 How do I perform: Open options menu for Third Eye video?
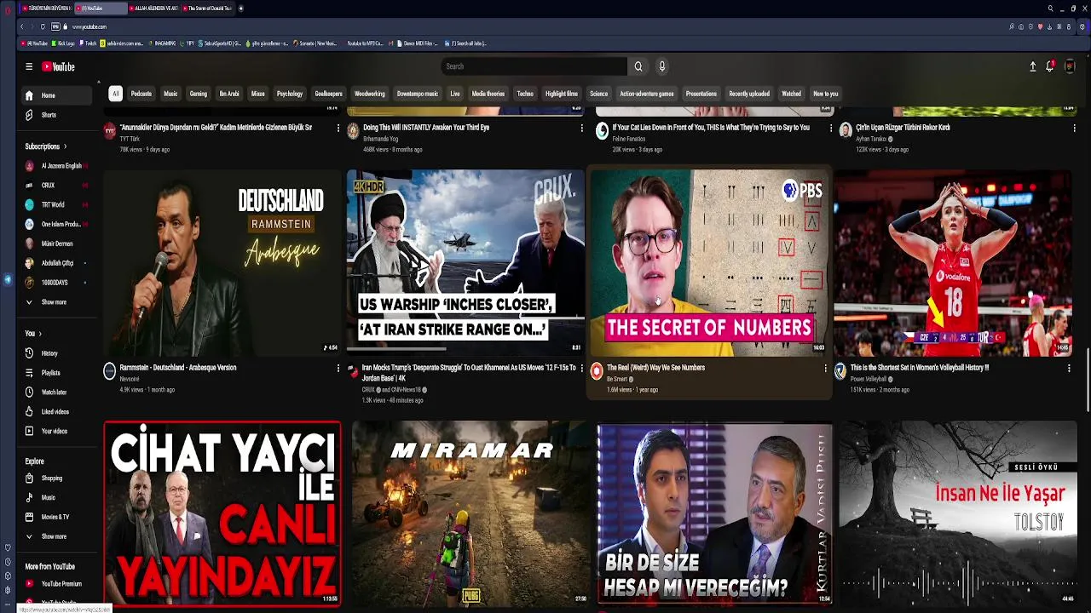coord(582,129)
